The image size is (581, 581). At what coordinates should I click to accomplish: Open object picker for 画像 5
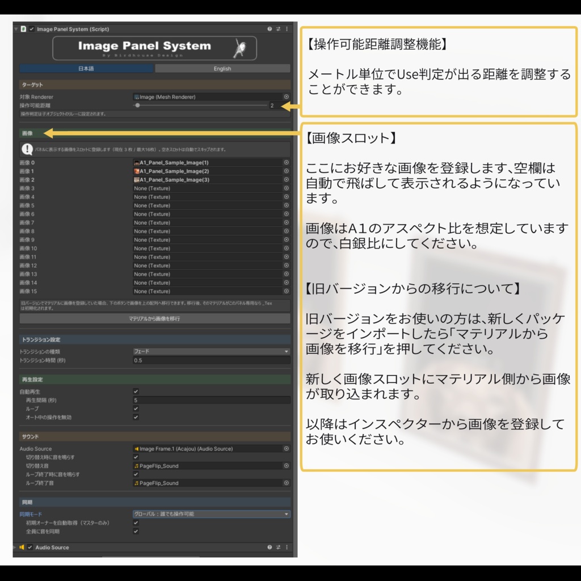[x=287, y=205]
